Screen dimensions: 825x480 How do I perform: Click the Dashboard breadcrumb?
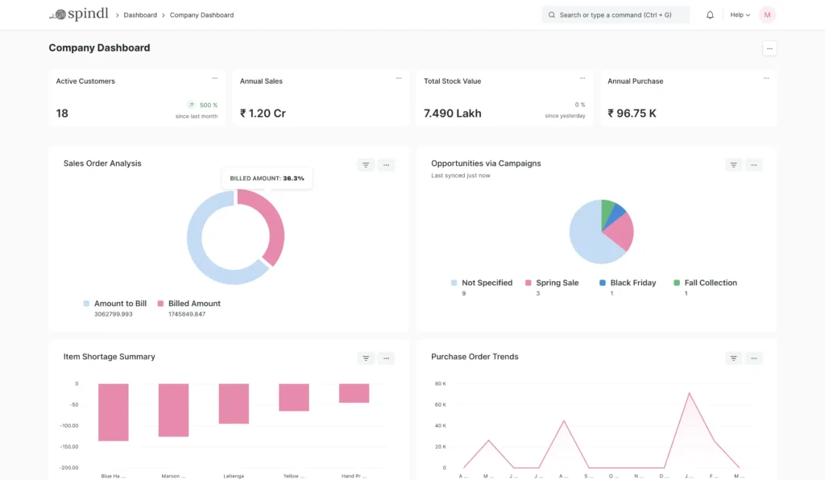point(140,14)
